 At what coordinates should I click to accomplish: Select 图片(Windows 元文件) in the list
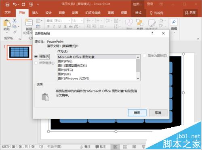97,78
